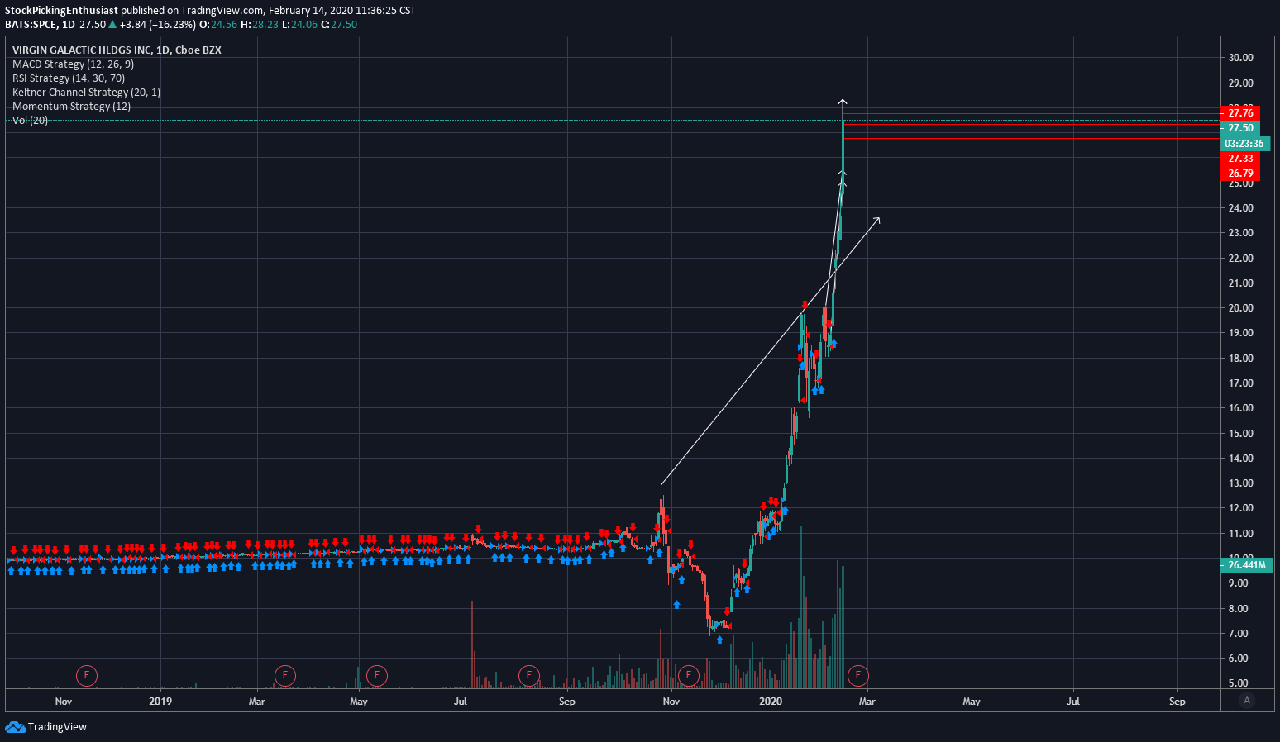Select the 'MACD Strategy (12, 26, 9)' legend entry
Viewport: 1280px width, 742px height.
point(73,64)
